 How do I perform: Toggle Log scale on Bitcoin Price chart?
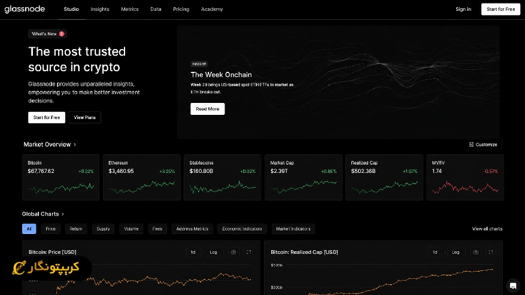(x=213, y=252)
